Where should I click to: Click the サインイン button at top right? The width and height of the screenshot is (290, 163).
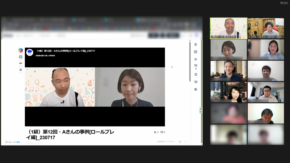(284, 3)
